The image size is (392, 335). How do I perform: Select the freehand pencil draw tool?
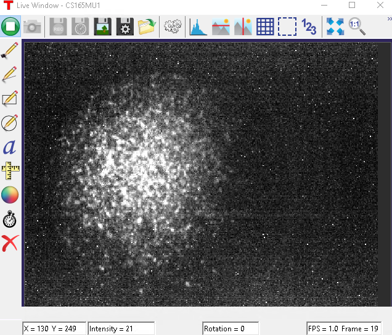click(x=10, y=51)
